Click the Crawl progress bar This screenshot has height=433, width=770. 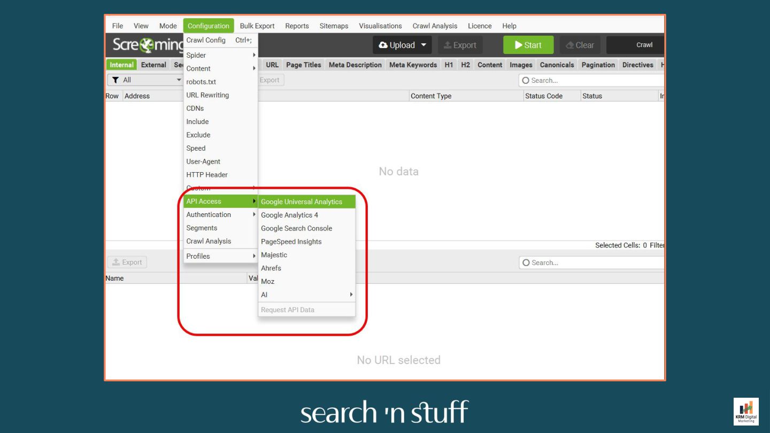click(x=635, y=45)
